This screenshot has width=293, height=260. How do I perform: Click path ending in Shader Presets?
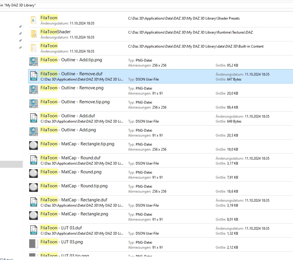tap(184, 18)
